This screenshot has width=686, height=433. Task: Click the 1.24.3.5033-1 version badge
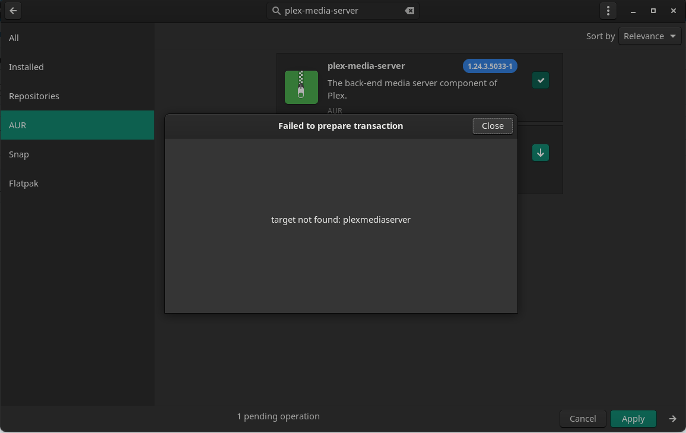point(490,66)
